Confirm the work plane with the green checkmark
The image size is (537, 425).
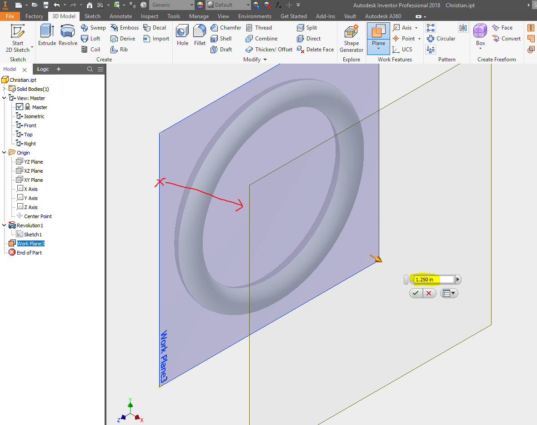(416, 293)
